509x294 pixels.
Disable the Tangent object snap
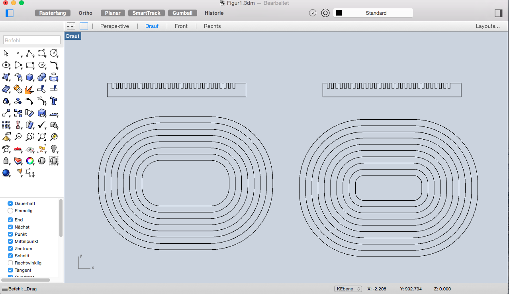tap(10, 270)
